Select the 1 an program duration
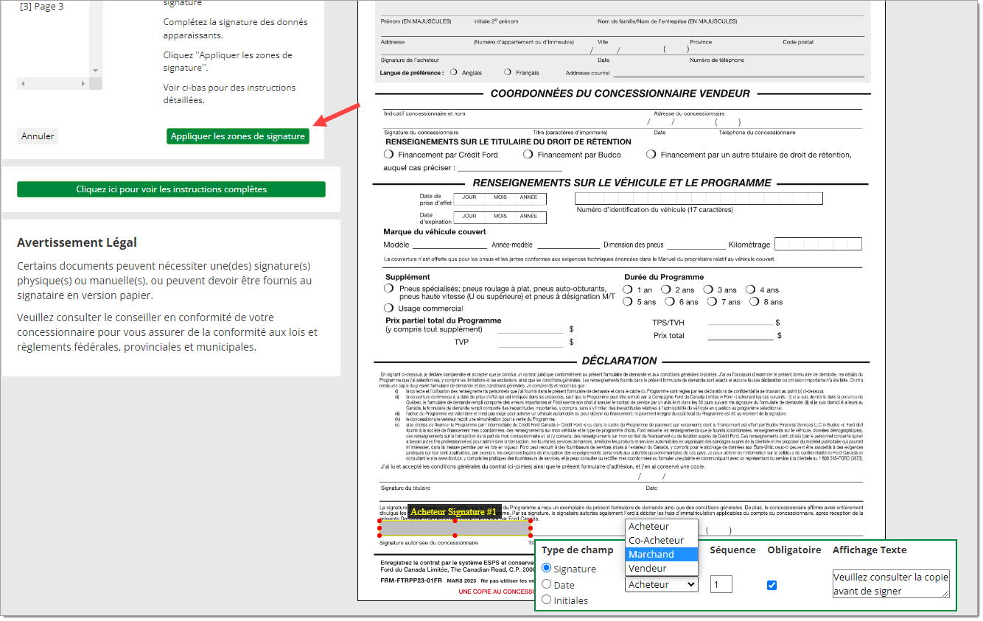Image resolution: width=983 pixels, height=621 pixels. [x=628, y=290]
